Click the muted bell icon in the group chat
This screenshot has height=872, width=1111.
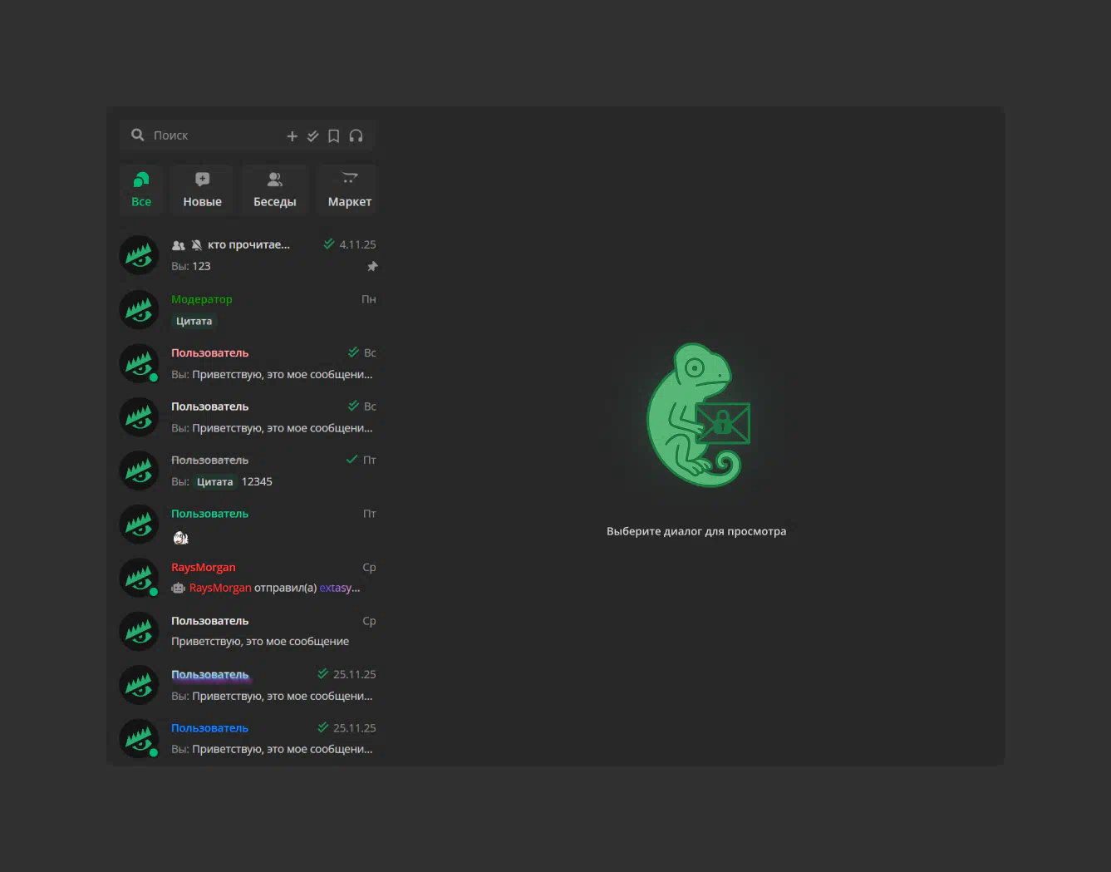(197, 245)
